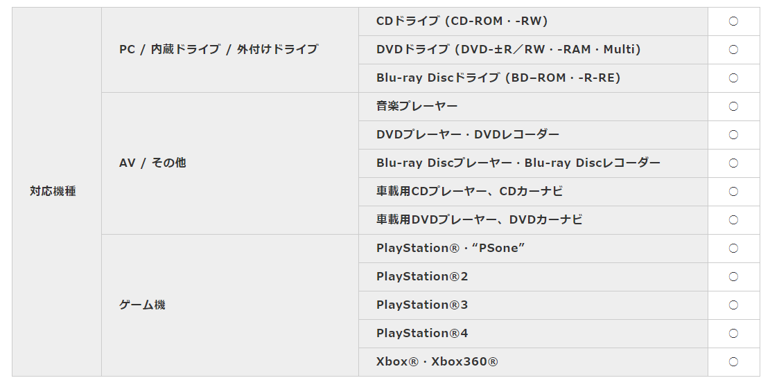
Task: Click the circle mark for PlayStation®3 row
Action: click(733, 305)
